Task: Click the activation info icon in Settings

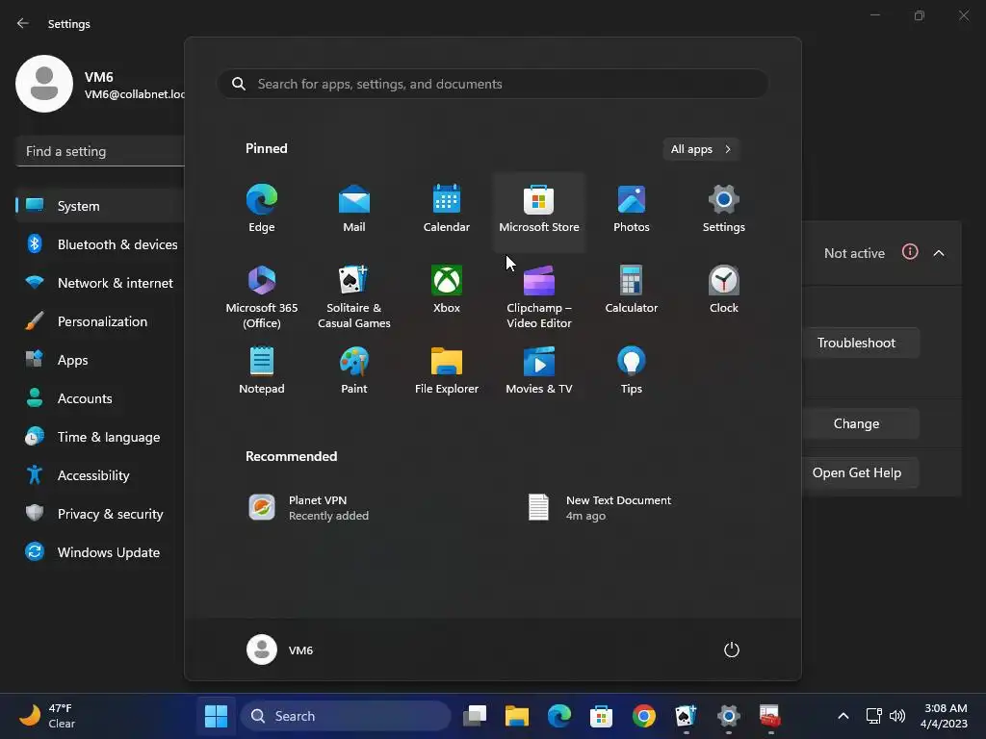Action: point(910,252)
